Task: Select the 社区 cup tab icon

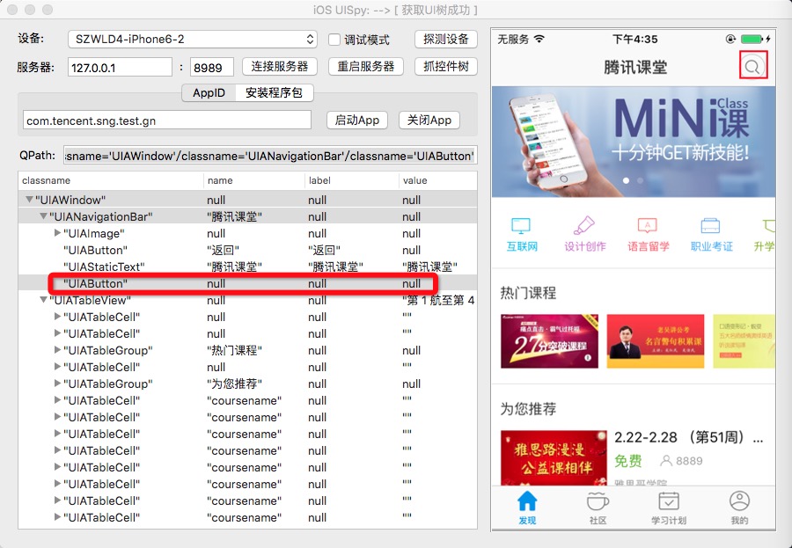Action: click(x=598, y=501)
